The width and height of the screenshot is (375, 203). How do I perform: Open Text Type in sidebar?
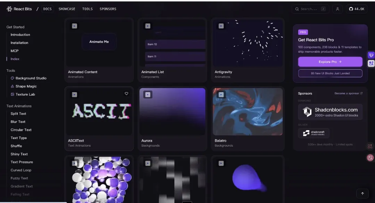[19, 138]
